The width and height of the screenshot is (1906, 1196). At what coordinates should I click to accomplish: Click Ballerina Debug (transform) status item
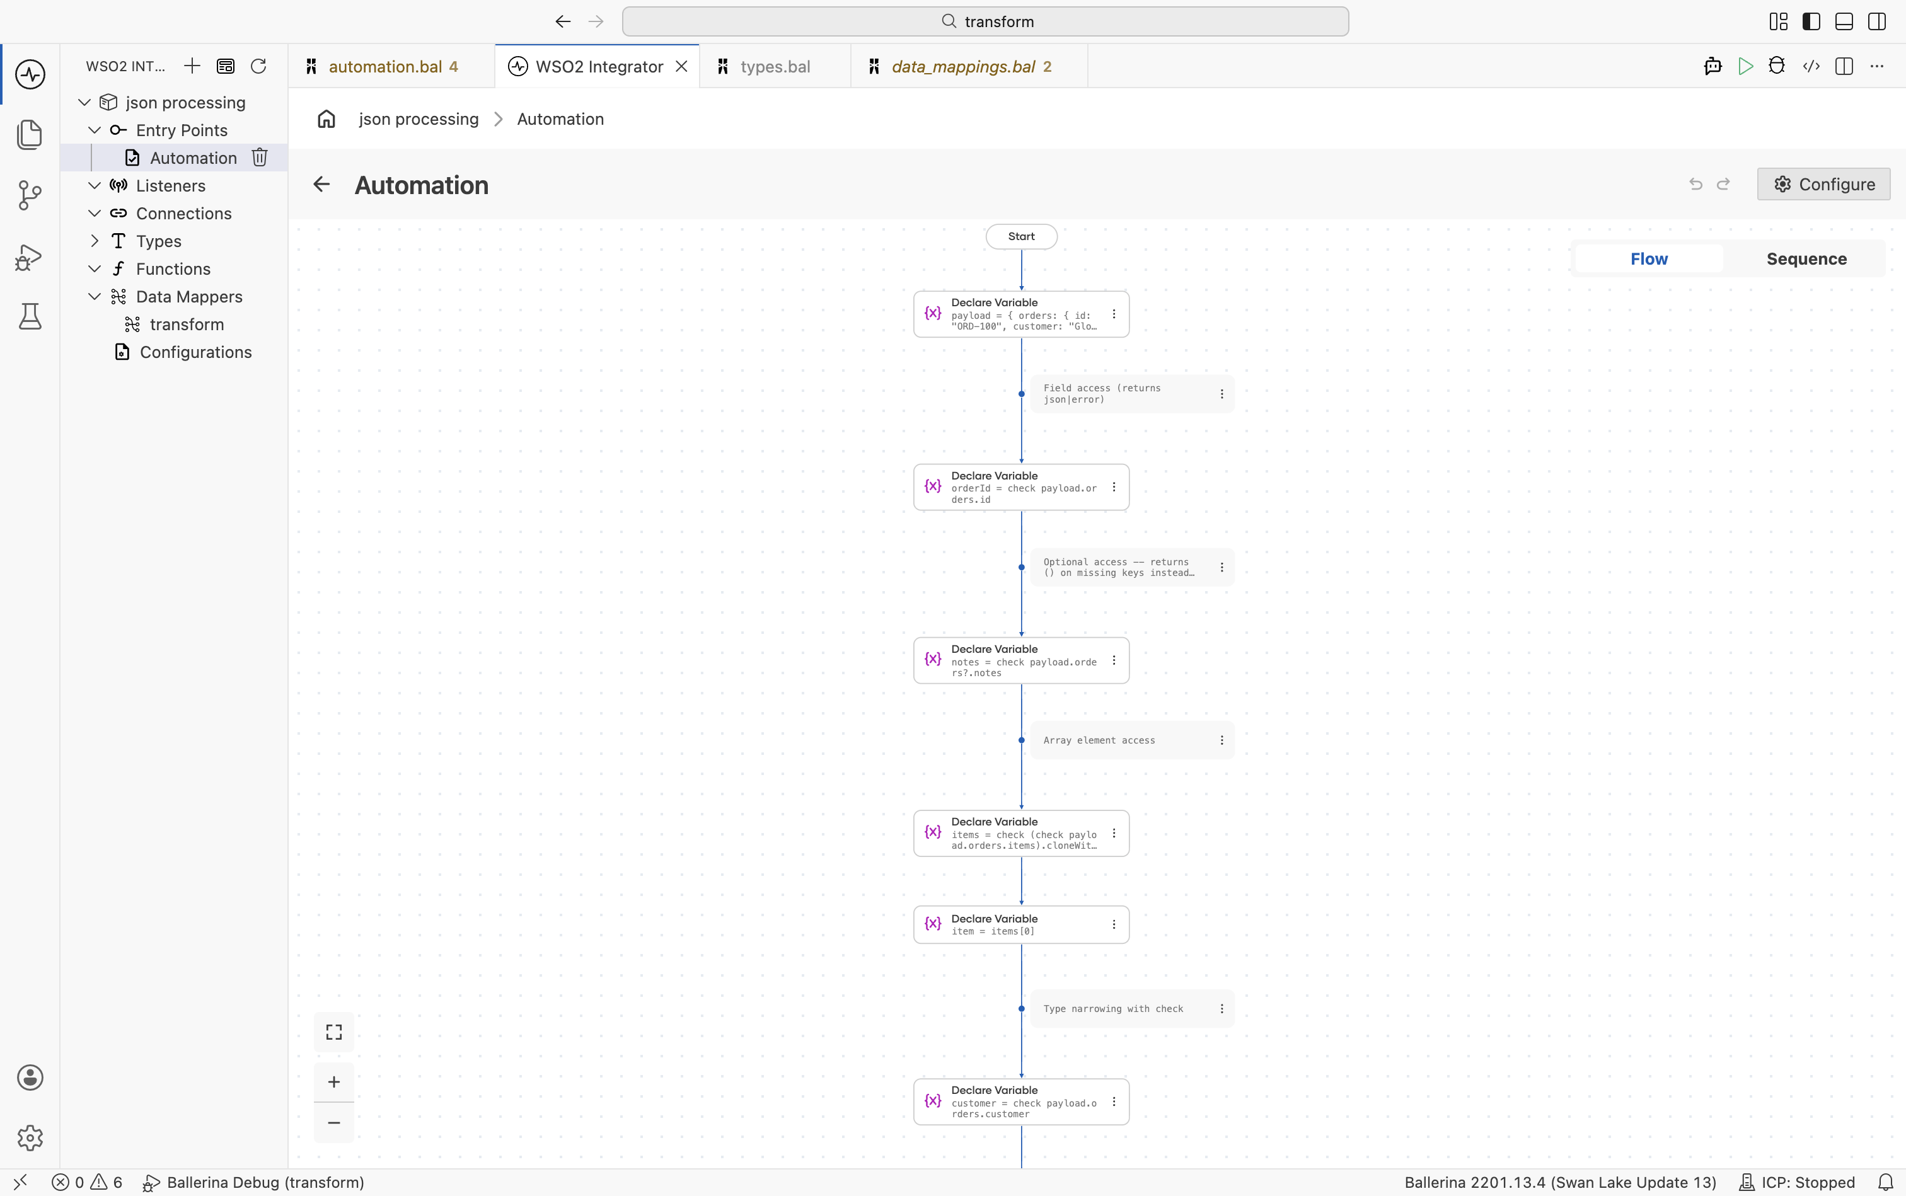(253, 1182)
